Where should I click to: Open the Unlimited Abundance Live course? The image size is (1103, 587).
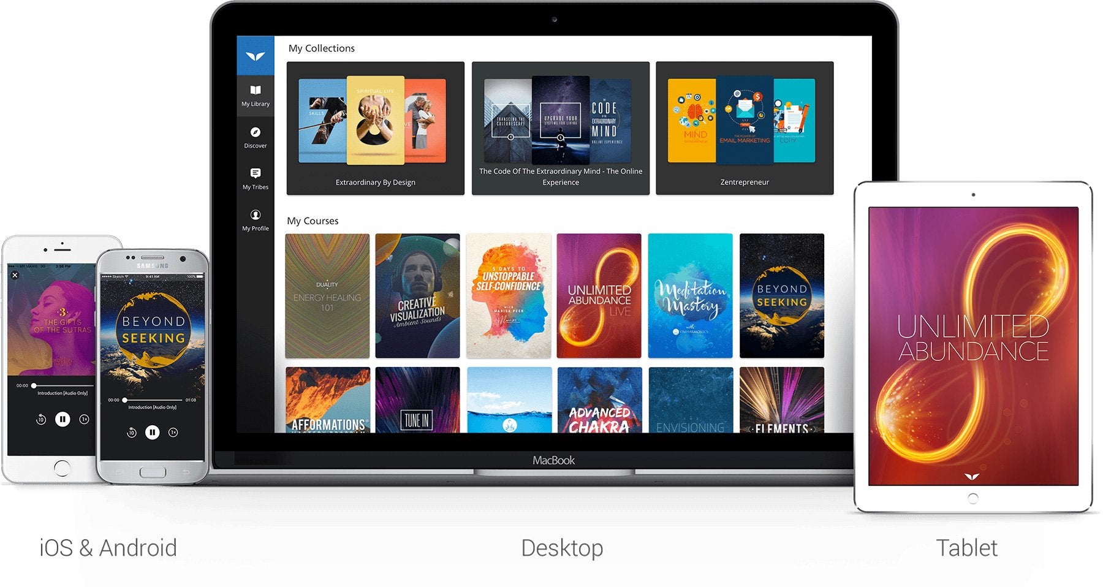[x=599, y=295]
